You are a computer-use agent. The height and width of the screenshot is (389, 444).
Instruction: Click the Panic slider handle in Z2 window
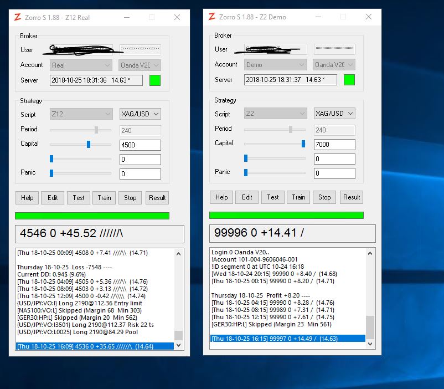pyautogui.click(x=246, y=172)
